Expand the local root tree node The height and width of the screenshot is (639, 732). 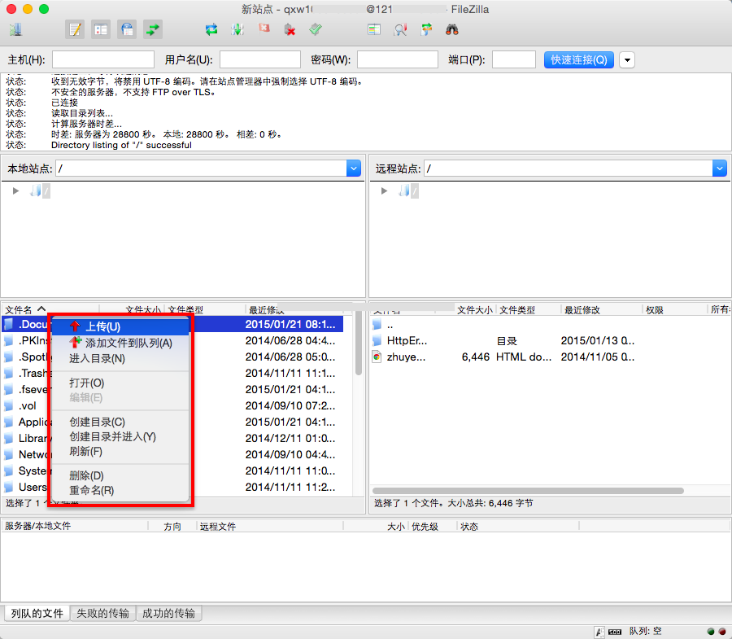(x=15, y=190)
